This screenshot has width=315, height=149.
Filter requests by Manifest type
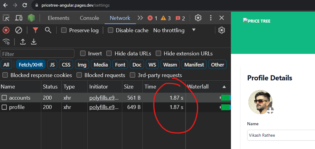coord(194,65)
